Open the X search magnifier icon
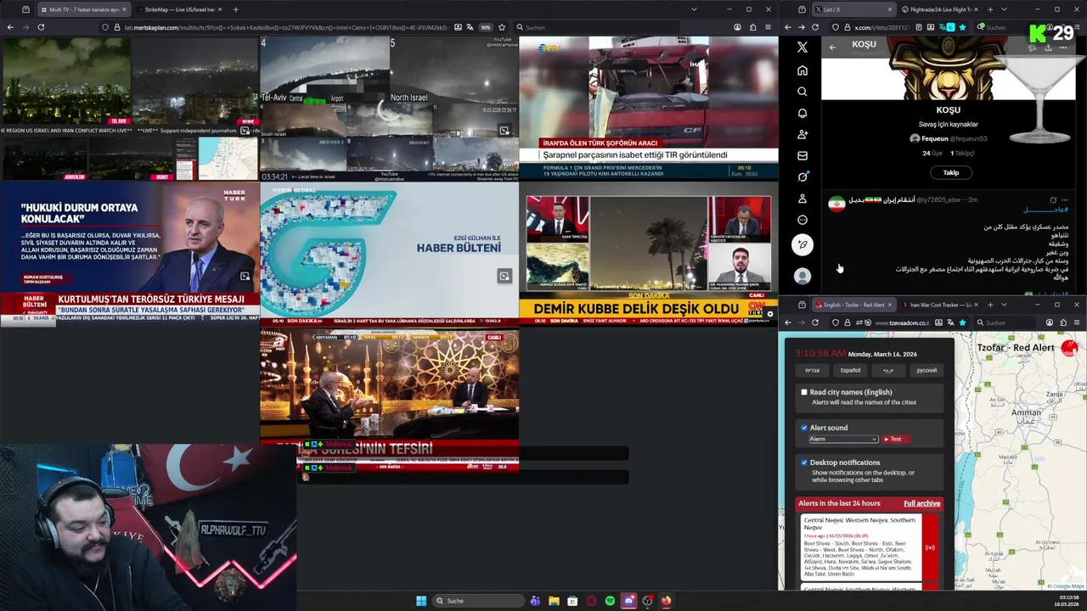Image resolution: width=1087 pixels, height=611 pixels. (x=803, y=92)
